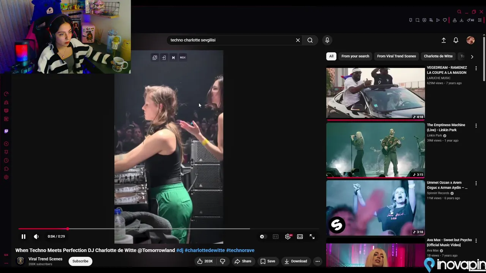
Task: Open the Ummet Ozcan Spinnin' Records thumbnail
Action: click(x=376, y=208)
